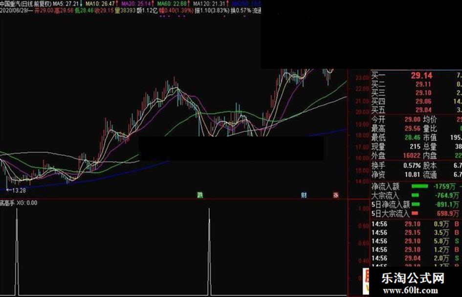Click the 买四 bid price 29.06
Screen dimensions: 462x297
click(423, 101)
